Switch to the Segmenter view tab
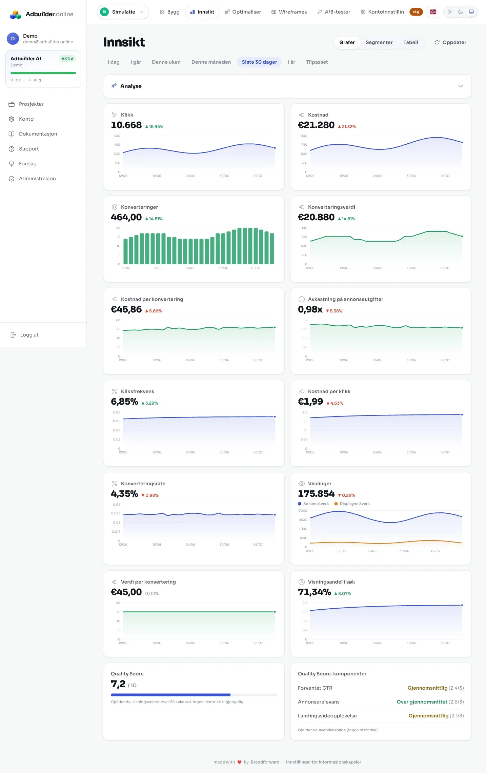This screenshot has height=773, width=486. [379, 42]
